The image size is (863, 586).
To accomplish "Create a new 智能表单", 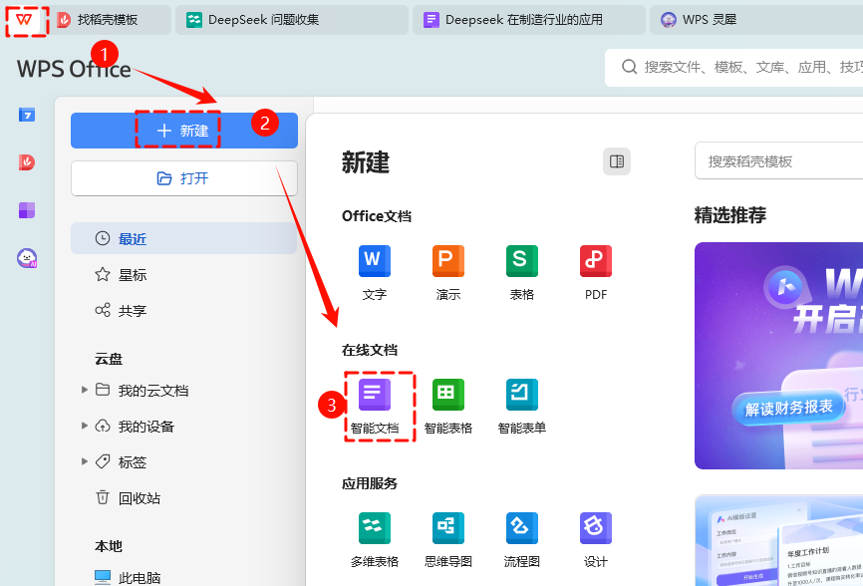I will (522, 406).
